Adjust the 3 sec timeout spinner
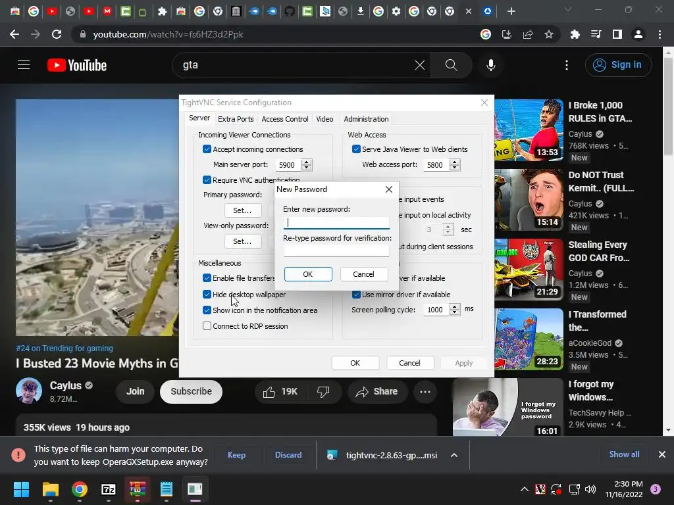The height and width of the screenshot is (505, 674). [x=448, y=229]
